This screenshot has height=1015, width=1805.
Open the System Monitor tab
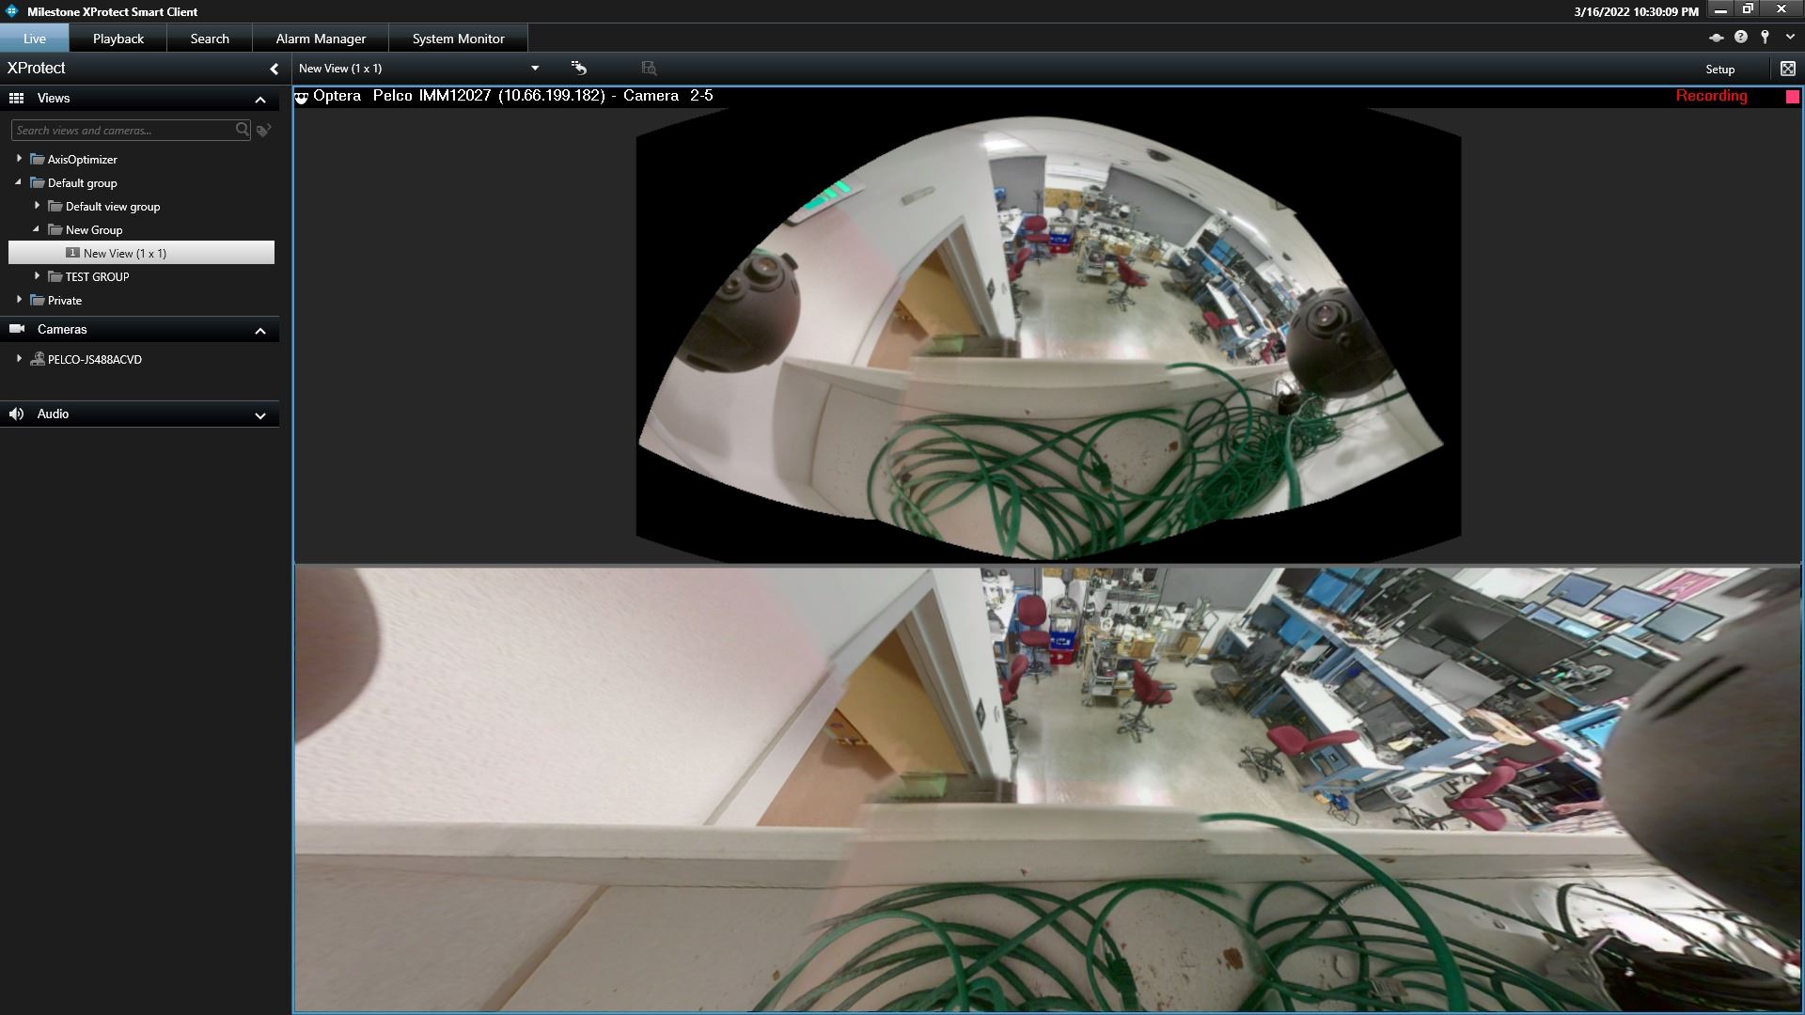click(459, 39)
